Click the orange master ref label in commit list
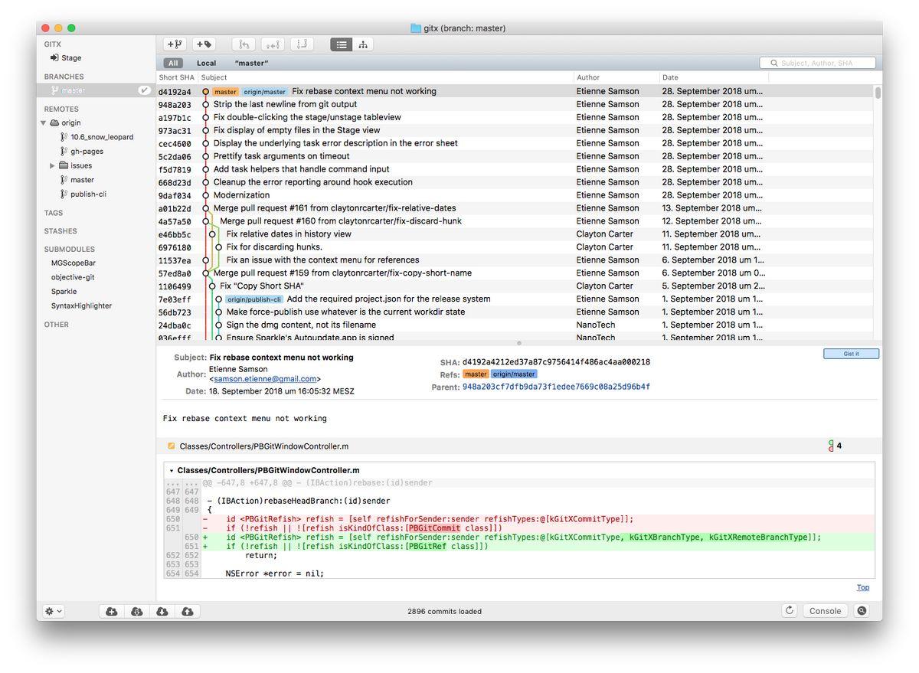 pos(226,92)
